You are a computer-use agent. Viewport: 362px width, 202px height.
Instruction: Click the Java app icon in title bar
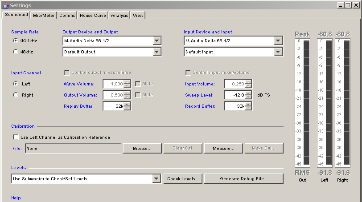pos(5,5)
